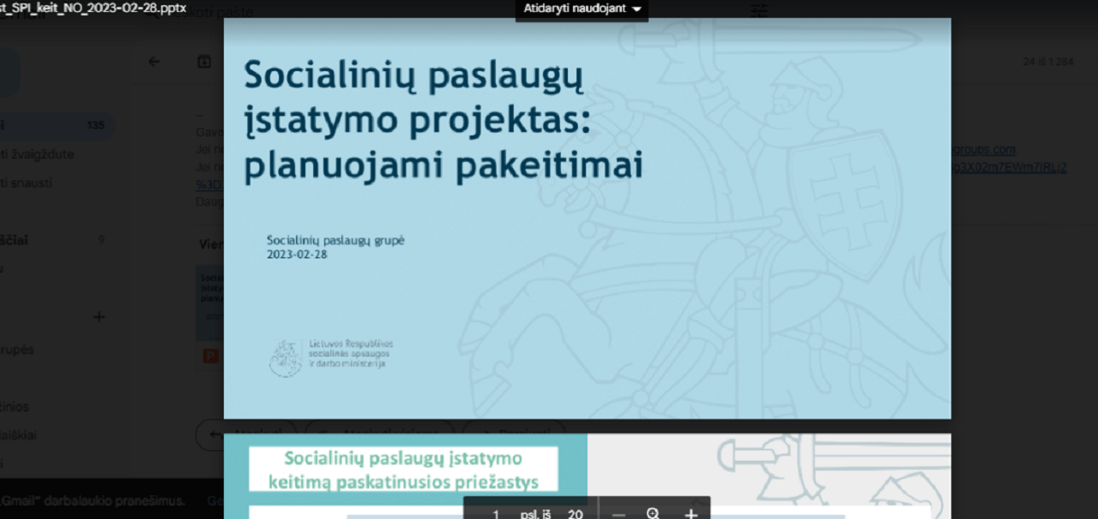Click the page number field showing 1

(496, 514)
